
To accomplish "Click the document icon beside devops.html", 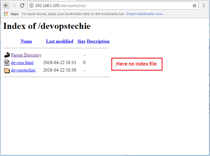I will pyautogui.click(x=7, y=63).
